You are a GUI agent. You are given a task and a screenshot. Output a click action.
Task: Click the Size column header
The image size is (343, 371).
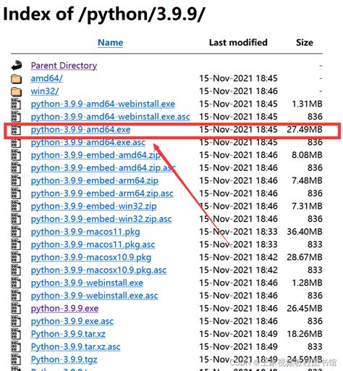pos(305,43)
